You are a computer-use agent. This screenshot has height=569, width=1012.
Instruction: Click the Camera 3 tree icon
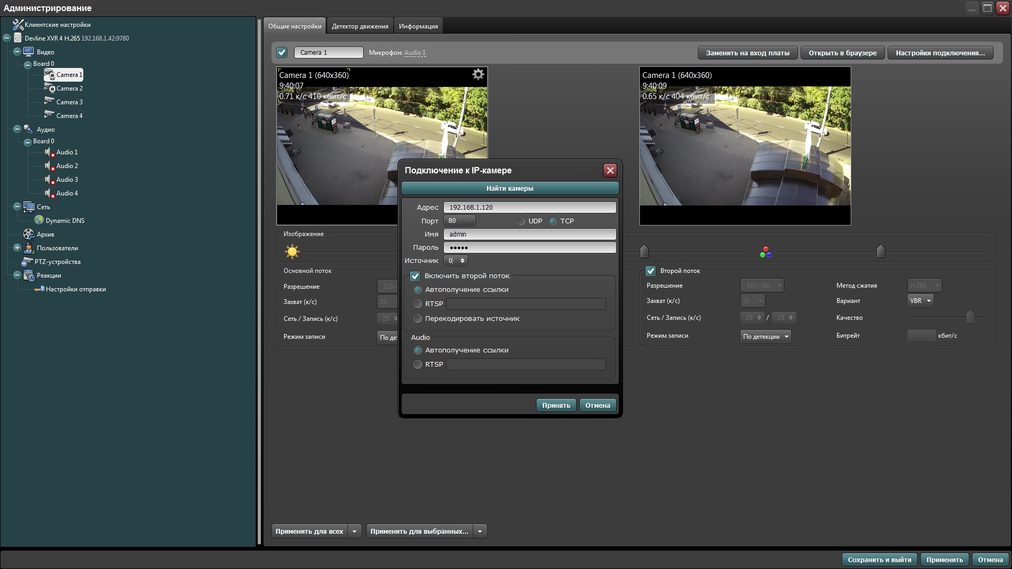pyautogui.click(x=50, y=102)
